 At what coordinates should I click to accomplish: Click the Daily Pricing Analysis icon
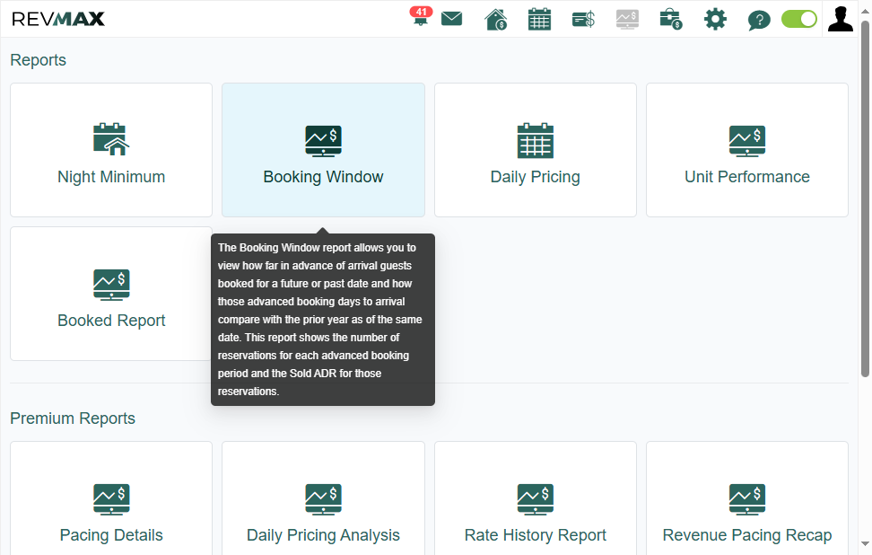(x=323, y=499)
